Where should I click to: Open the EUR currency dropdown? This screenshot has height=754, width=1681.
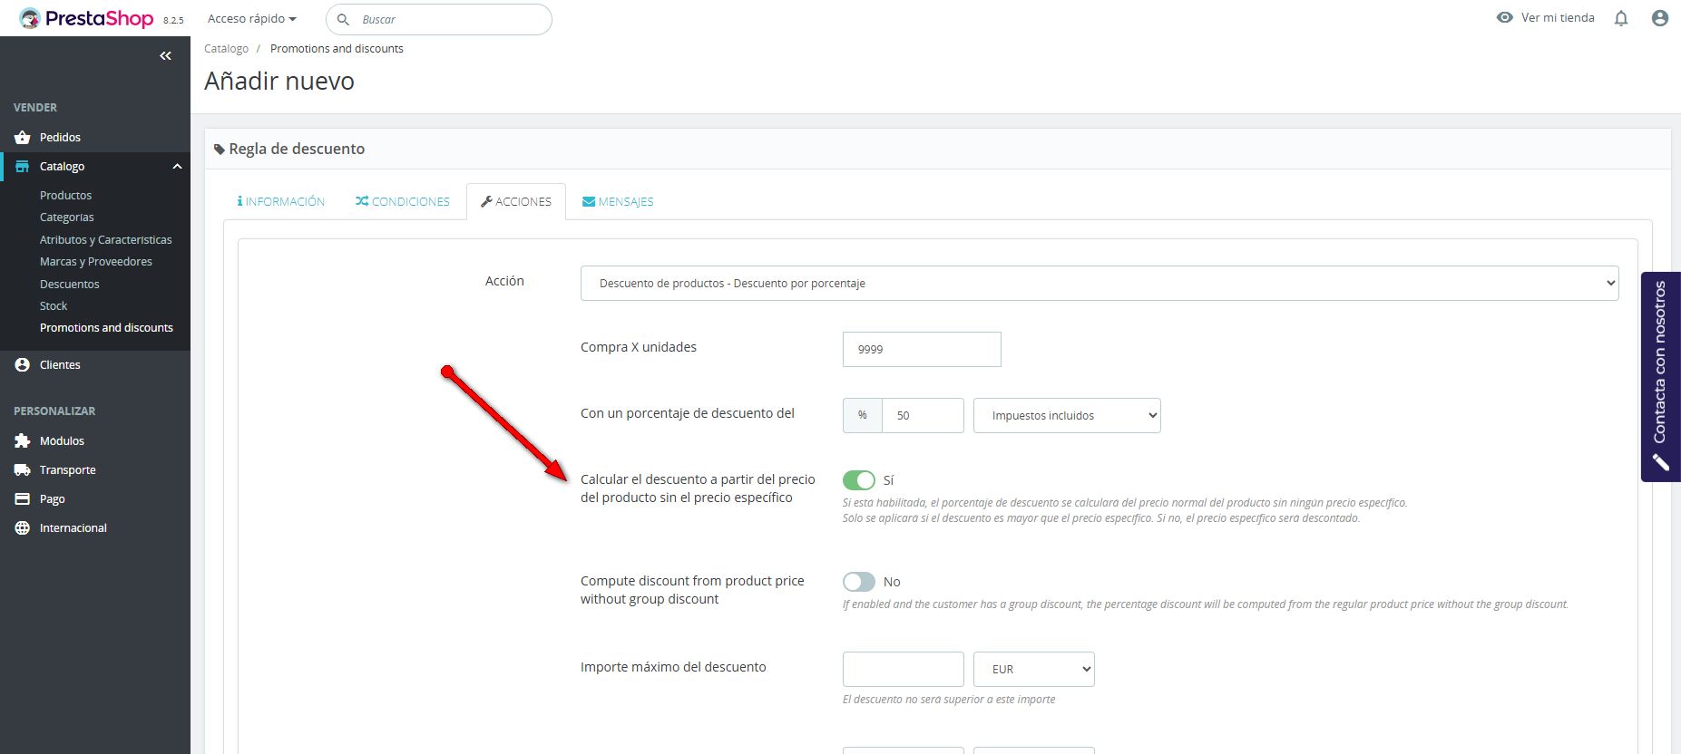(x=1033, y=669)
